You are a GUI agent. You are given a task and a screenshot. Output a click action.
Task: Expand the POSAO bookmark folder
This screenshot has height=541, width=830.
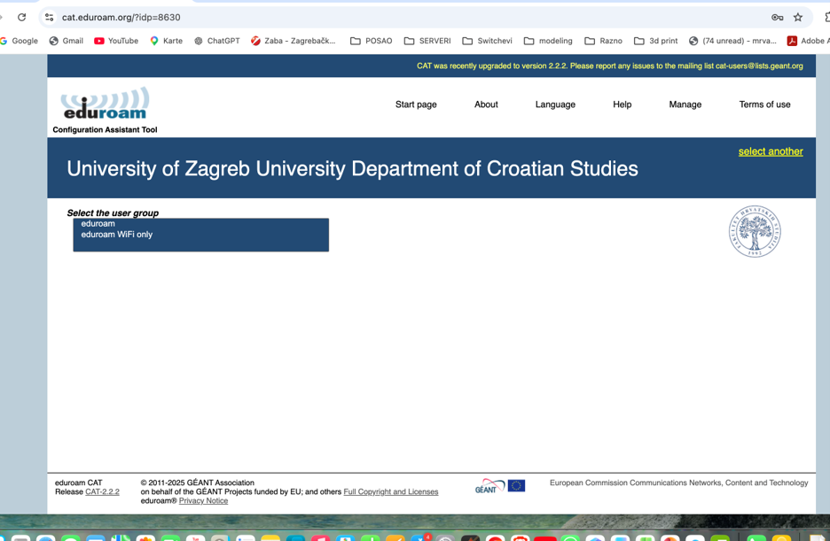[371, 41]
